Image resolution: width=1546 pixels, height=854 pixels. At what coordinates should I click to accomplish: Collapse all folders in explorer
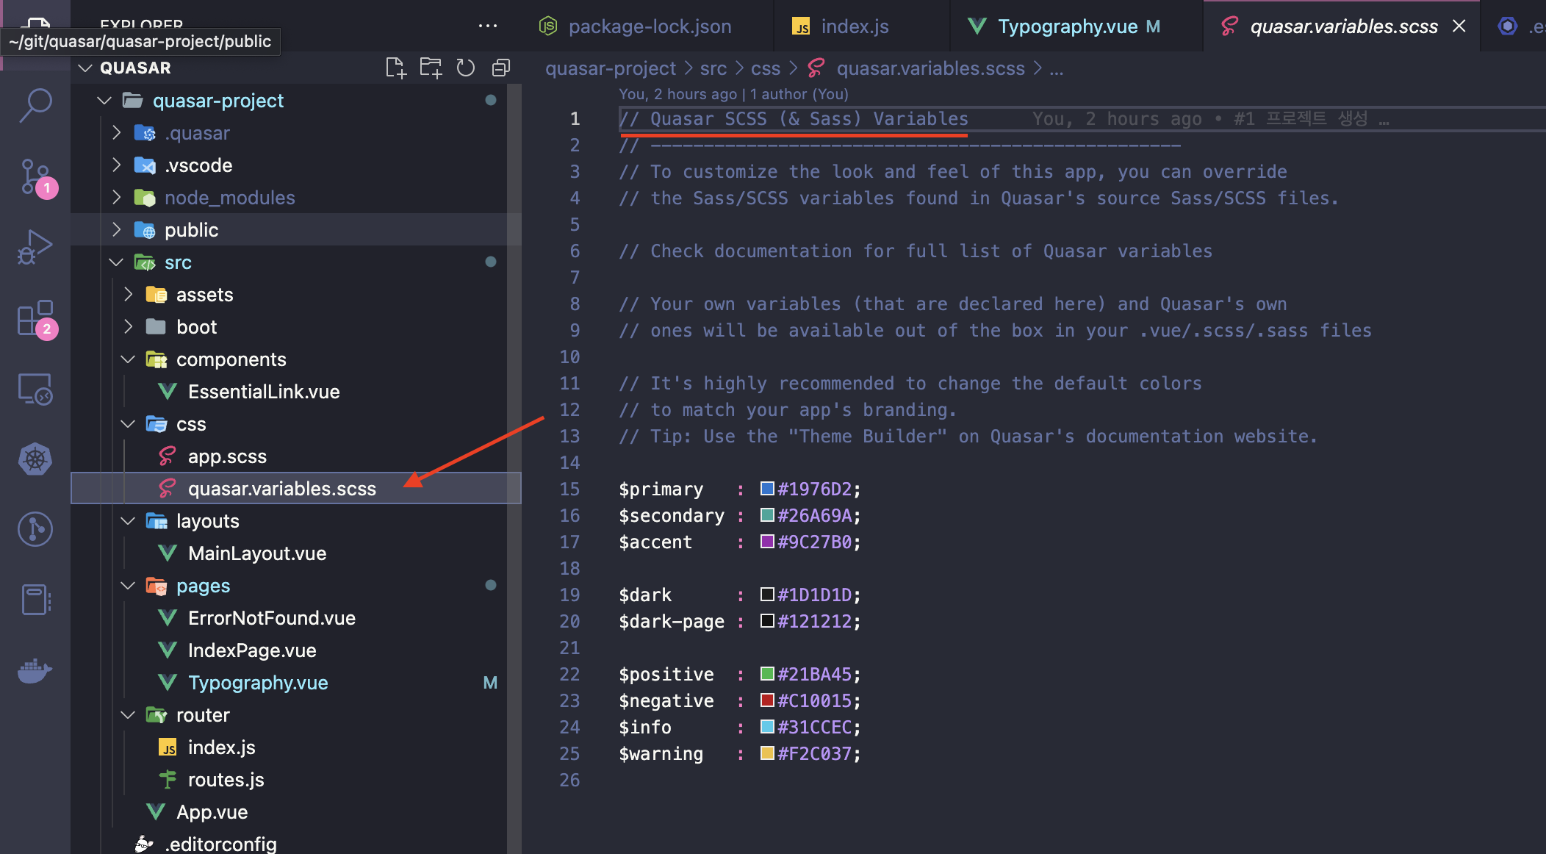501,68
